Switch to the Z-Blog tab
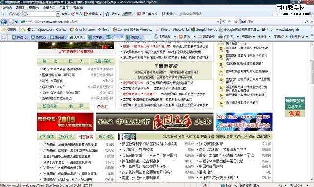This screenshot has height=187, width=314. point(40,37)
